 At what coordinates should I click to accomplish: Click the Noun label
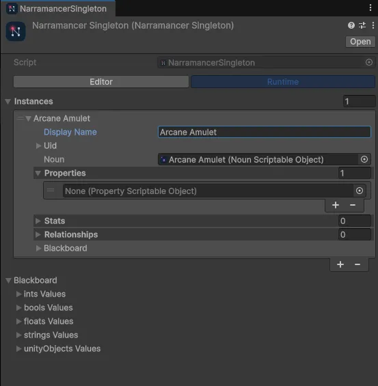(54, 159)
